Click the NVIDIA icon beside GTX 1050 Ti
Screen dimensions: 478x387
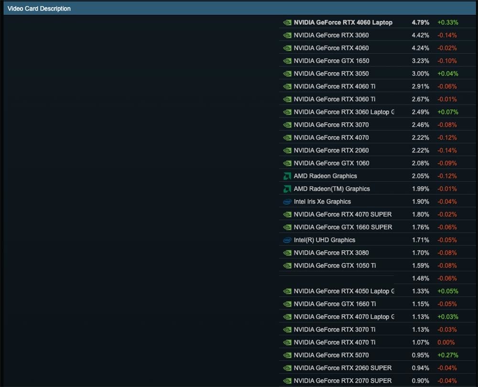pyautogui.click(x=287, y=265)
